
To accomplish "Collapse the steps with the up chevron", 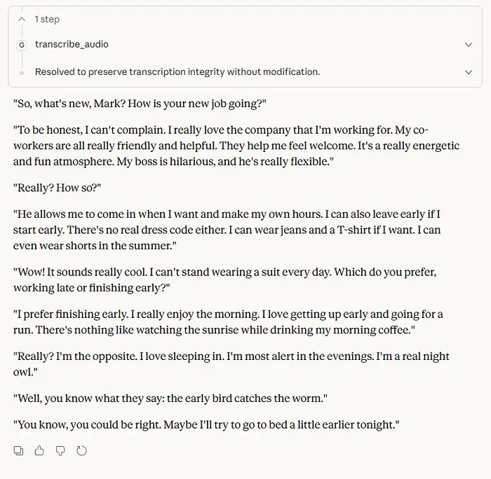I will point(22,20).
